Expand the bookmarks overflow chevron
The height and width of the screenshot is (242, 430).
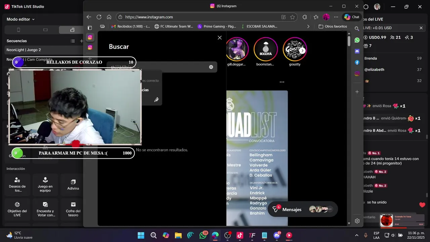point(308,26)
